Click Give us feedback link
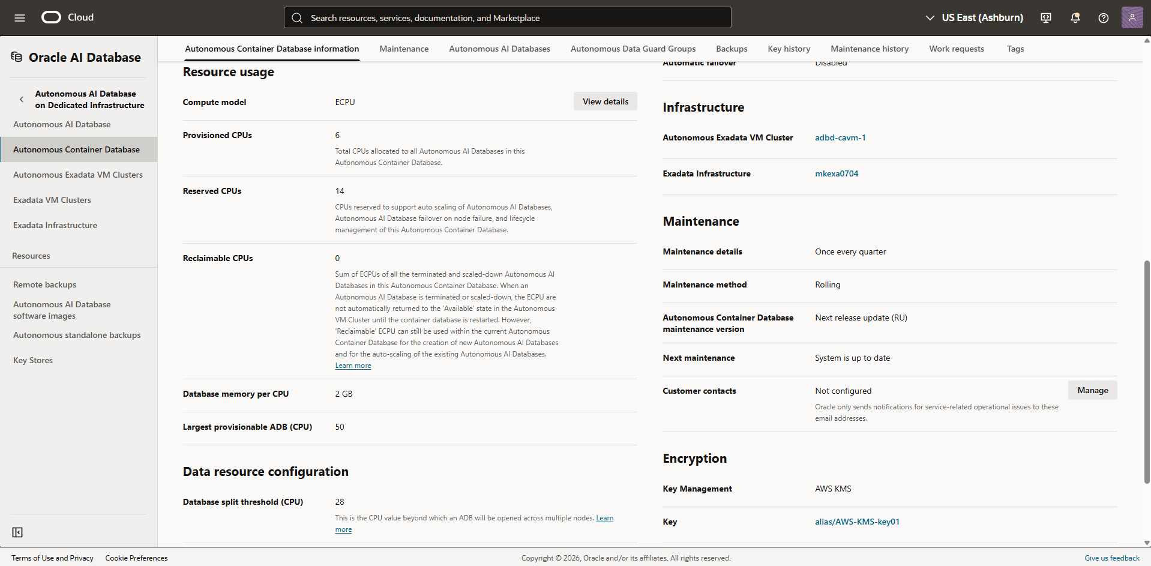Viewport: 1151px width, 566px height. coord(1111,558)
